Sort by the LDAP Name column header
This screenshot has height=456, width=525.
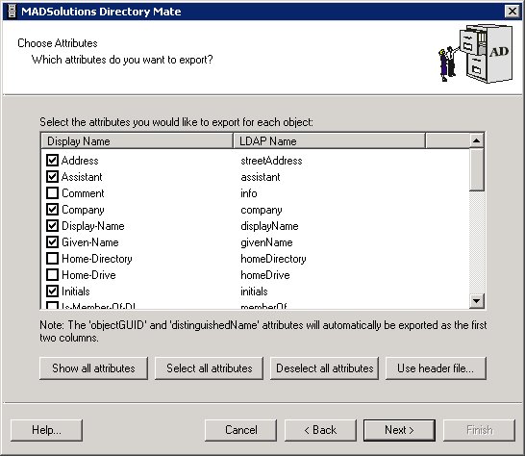pos(330,141)
